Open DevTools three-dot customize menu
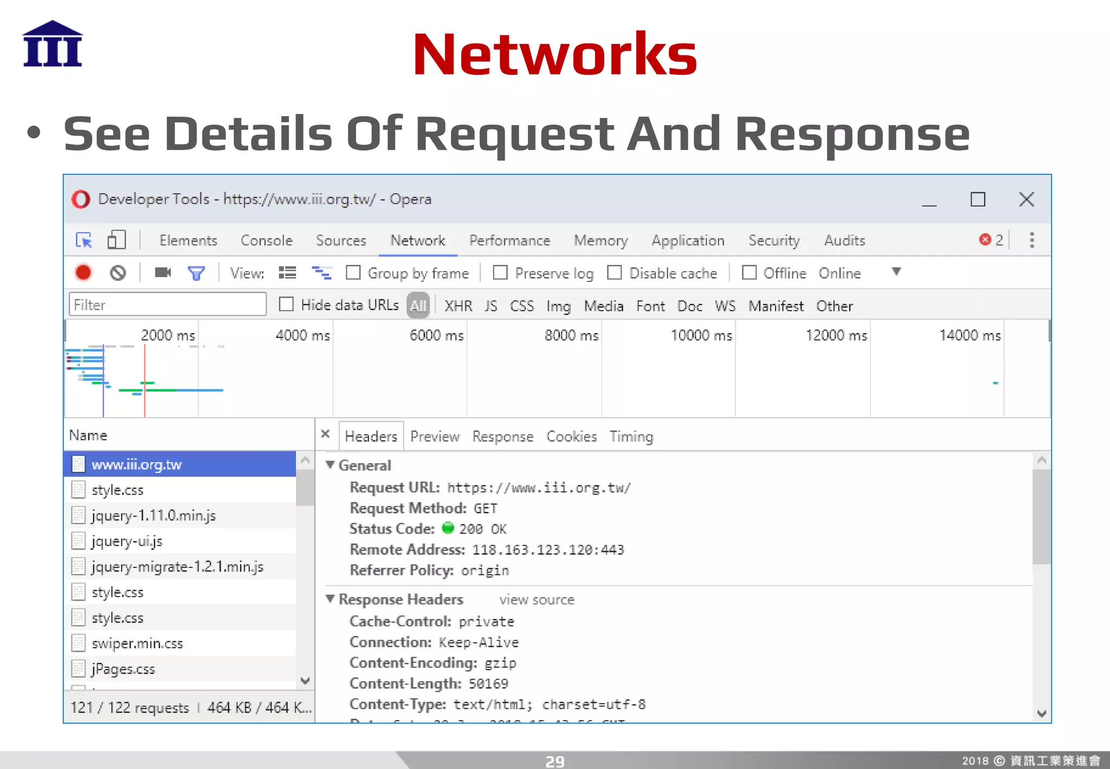1110x769 pixels. [1031, 240]
